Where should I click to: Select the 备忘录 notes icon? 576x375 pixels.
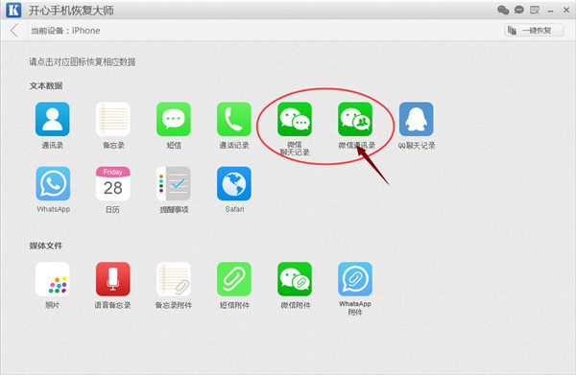pos(112,119)
